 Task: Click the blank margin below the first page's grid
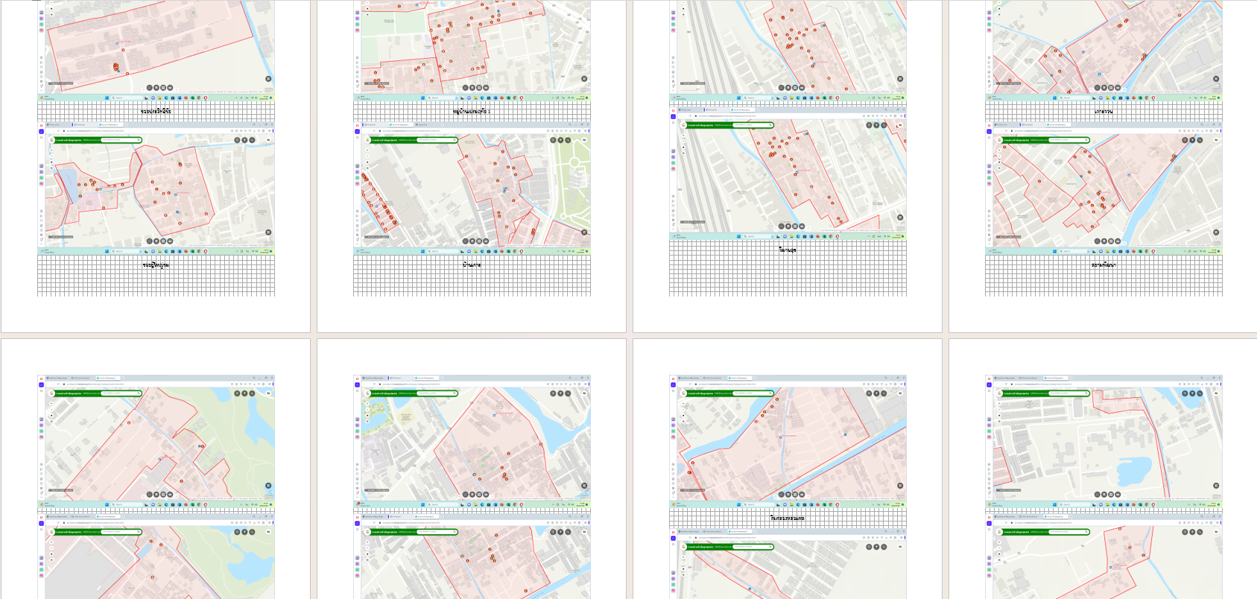pos(156,313)
